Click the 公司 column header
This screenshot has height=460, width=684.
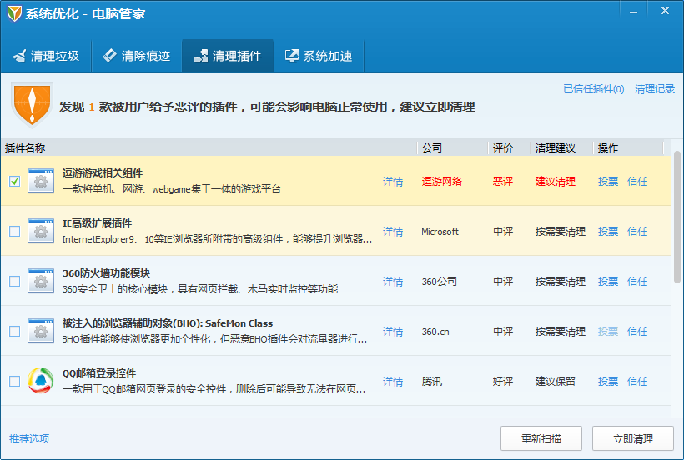coord(453,148)
